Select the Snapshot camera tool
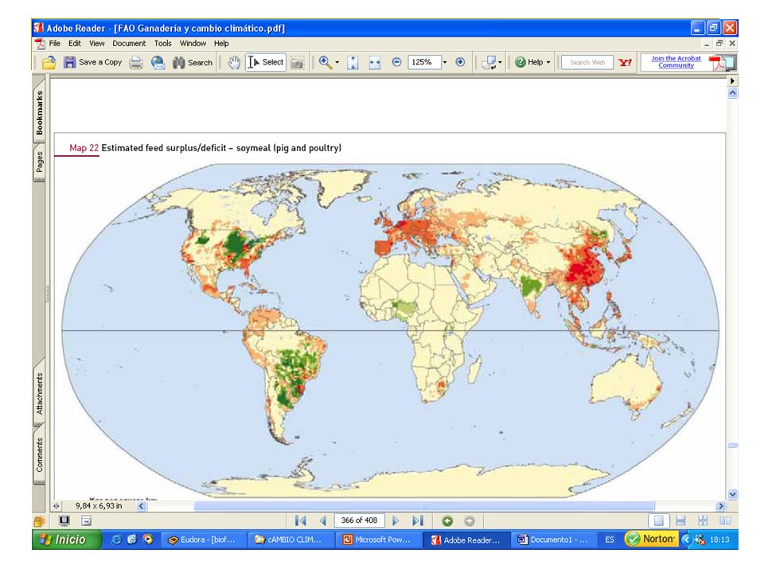Screen dimensions: 764x573 [297, 62]
